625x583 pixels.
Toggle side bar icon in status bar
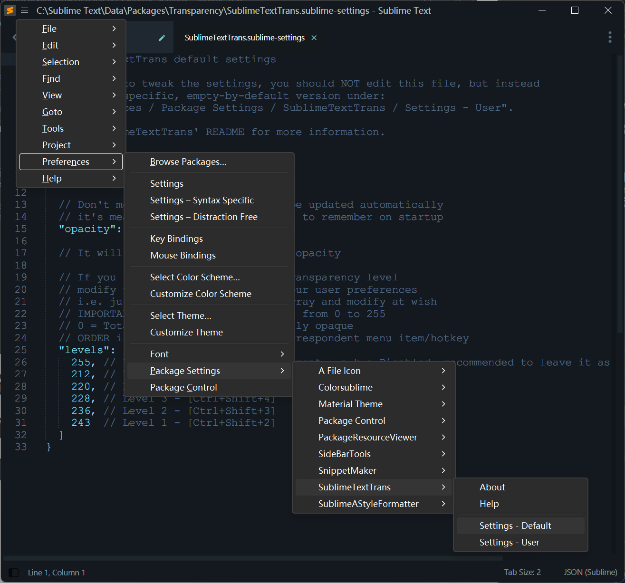point(14,573)
